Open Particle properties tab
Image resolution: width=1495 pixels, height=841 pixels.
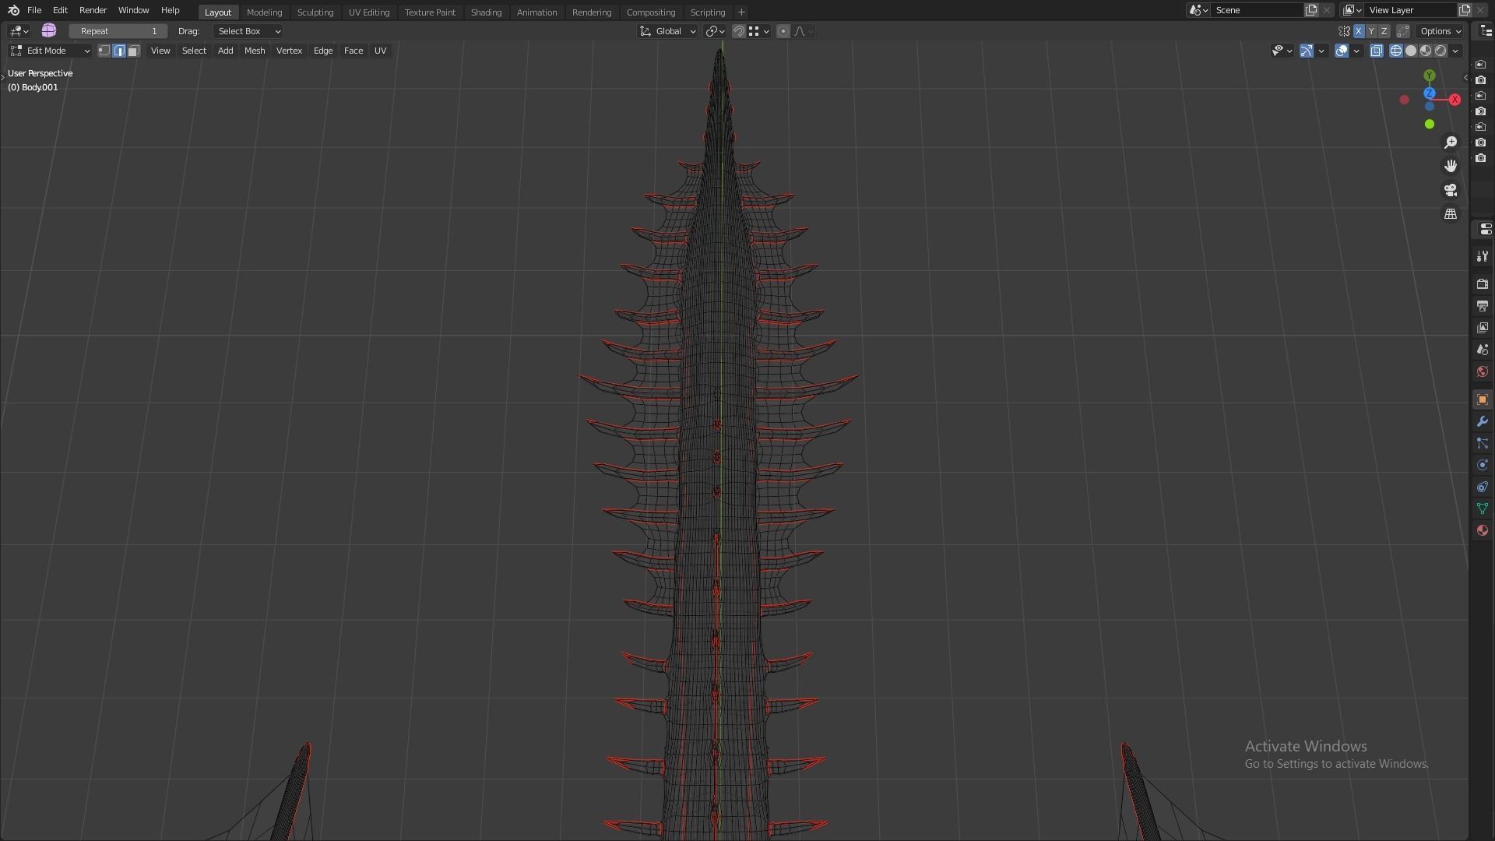click(x=1483, y=443)
